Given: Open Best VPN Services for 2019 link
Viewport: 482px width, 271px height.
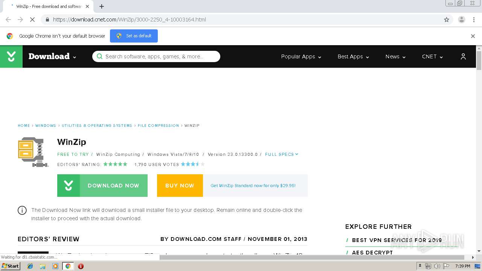Looking at the screenshot, I should [397, 240].
